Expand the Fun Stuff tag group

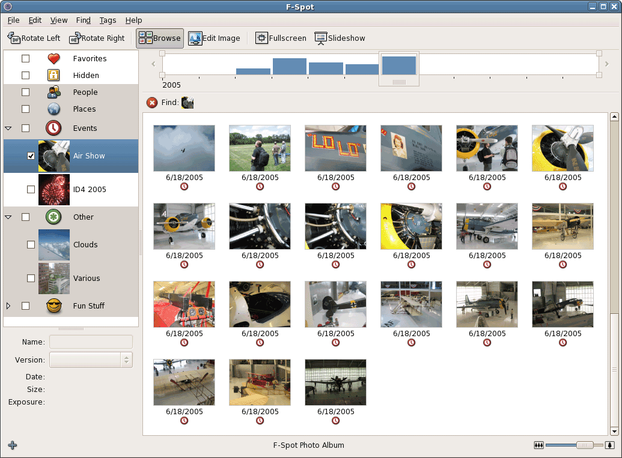coord(8,306)
